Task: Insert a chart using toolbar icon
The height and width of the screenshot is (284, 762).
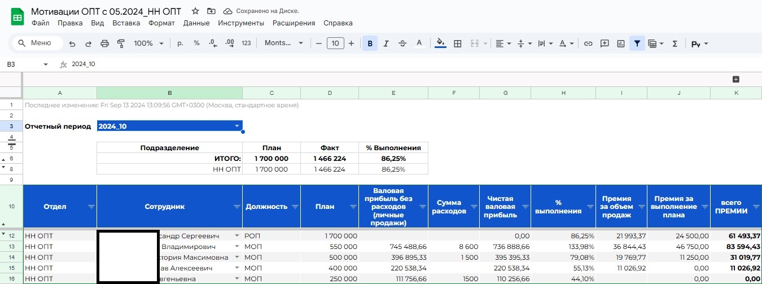Action: click(621, 43)
